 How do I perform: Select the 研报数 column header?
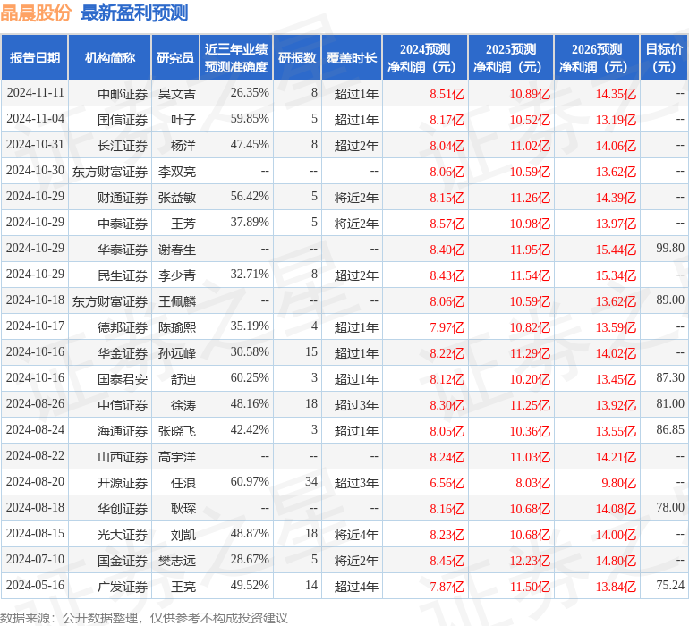(x=297, y=58)
